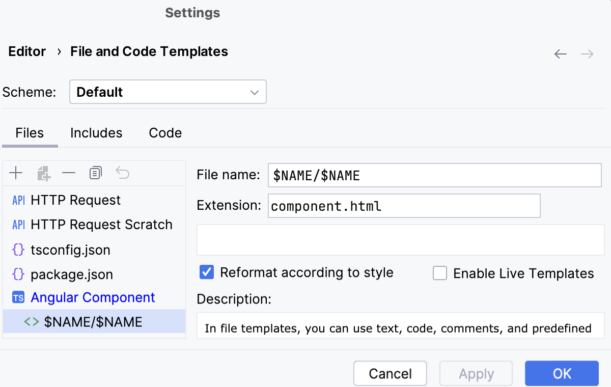Viewport: 611px width, 387px height.
Task: Switch to the Includes tab
Action: click(x=96, y=133)
